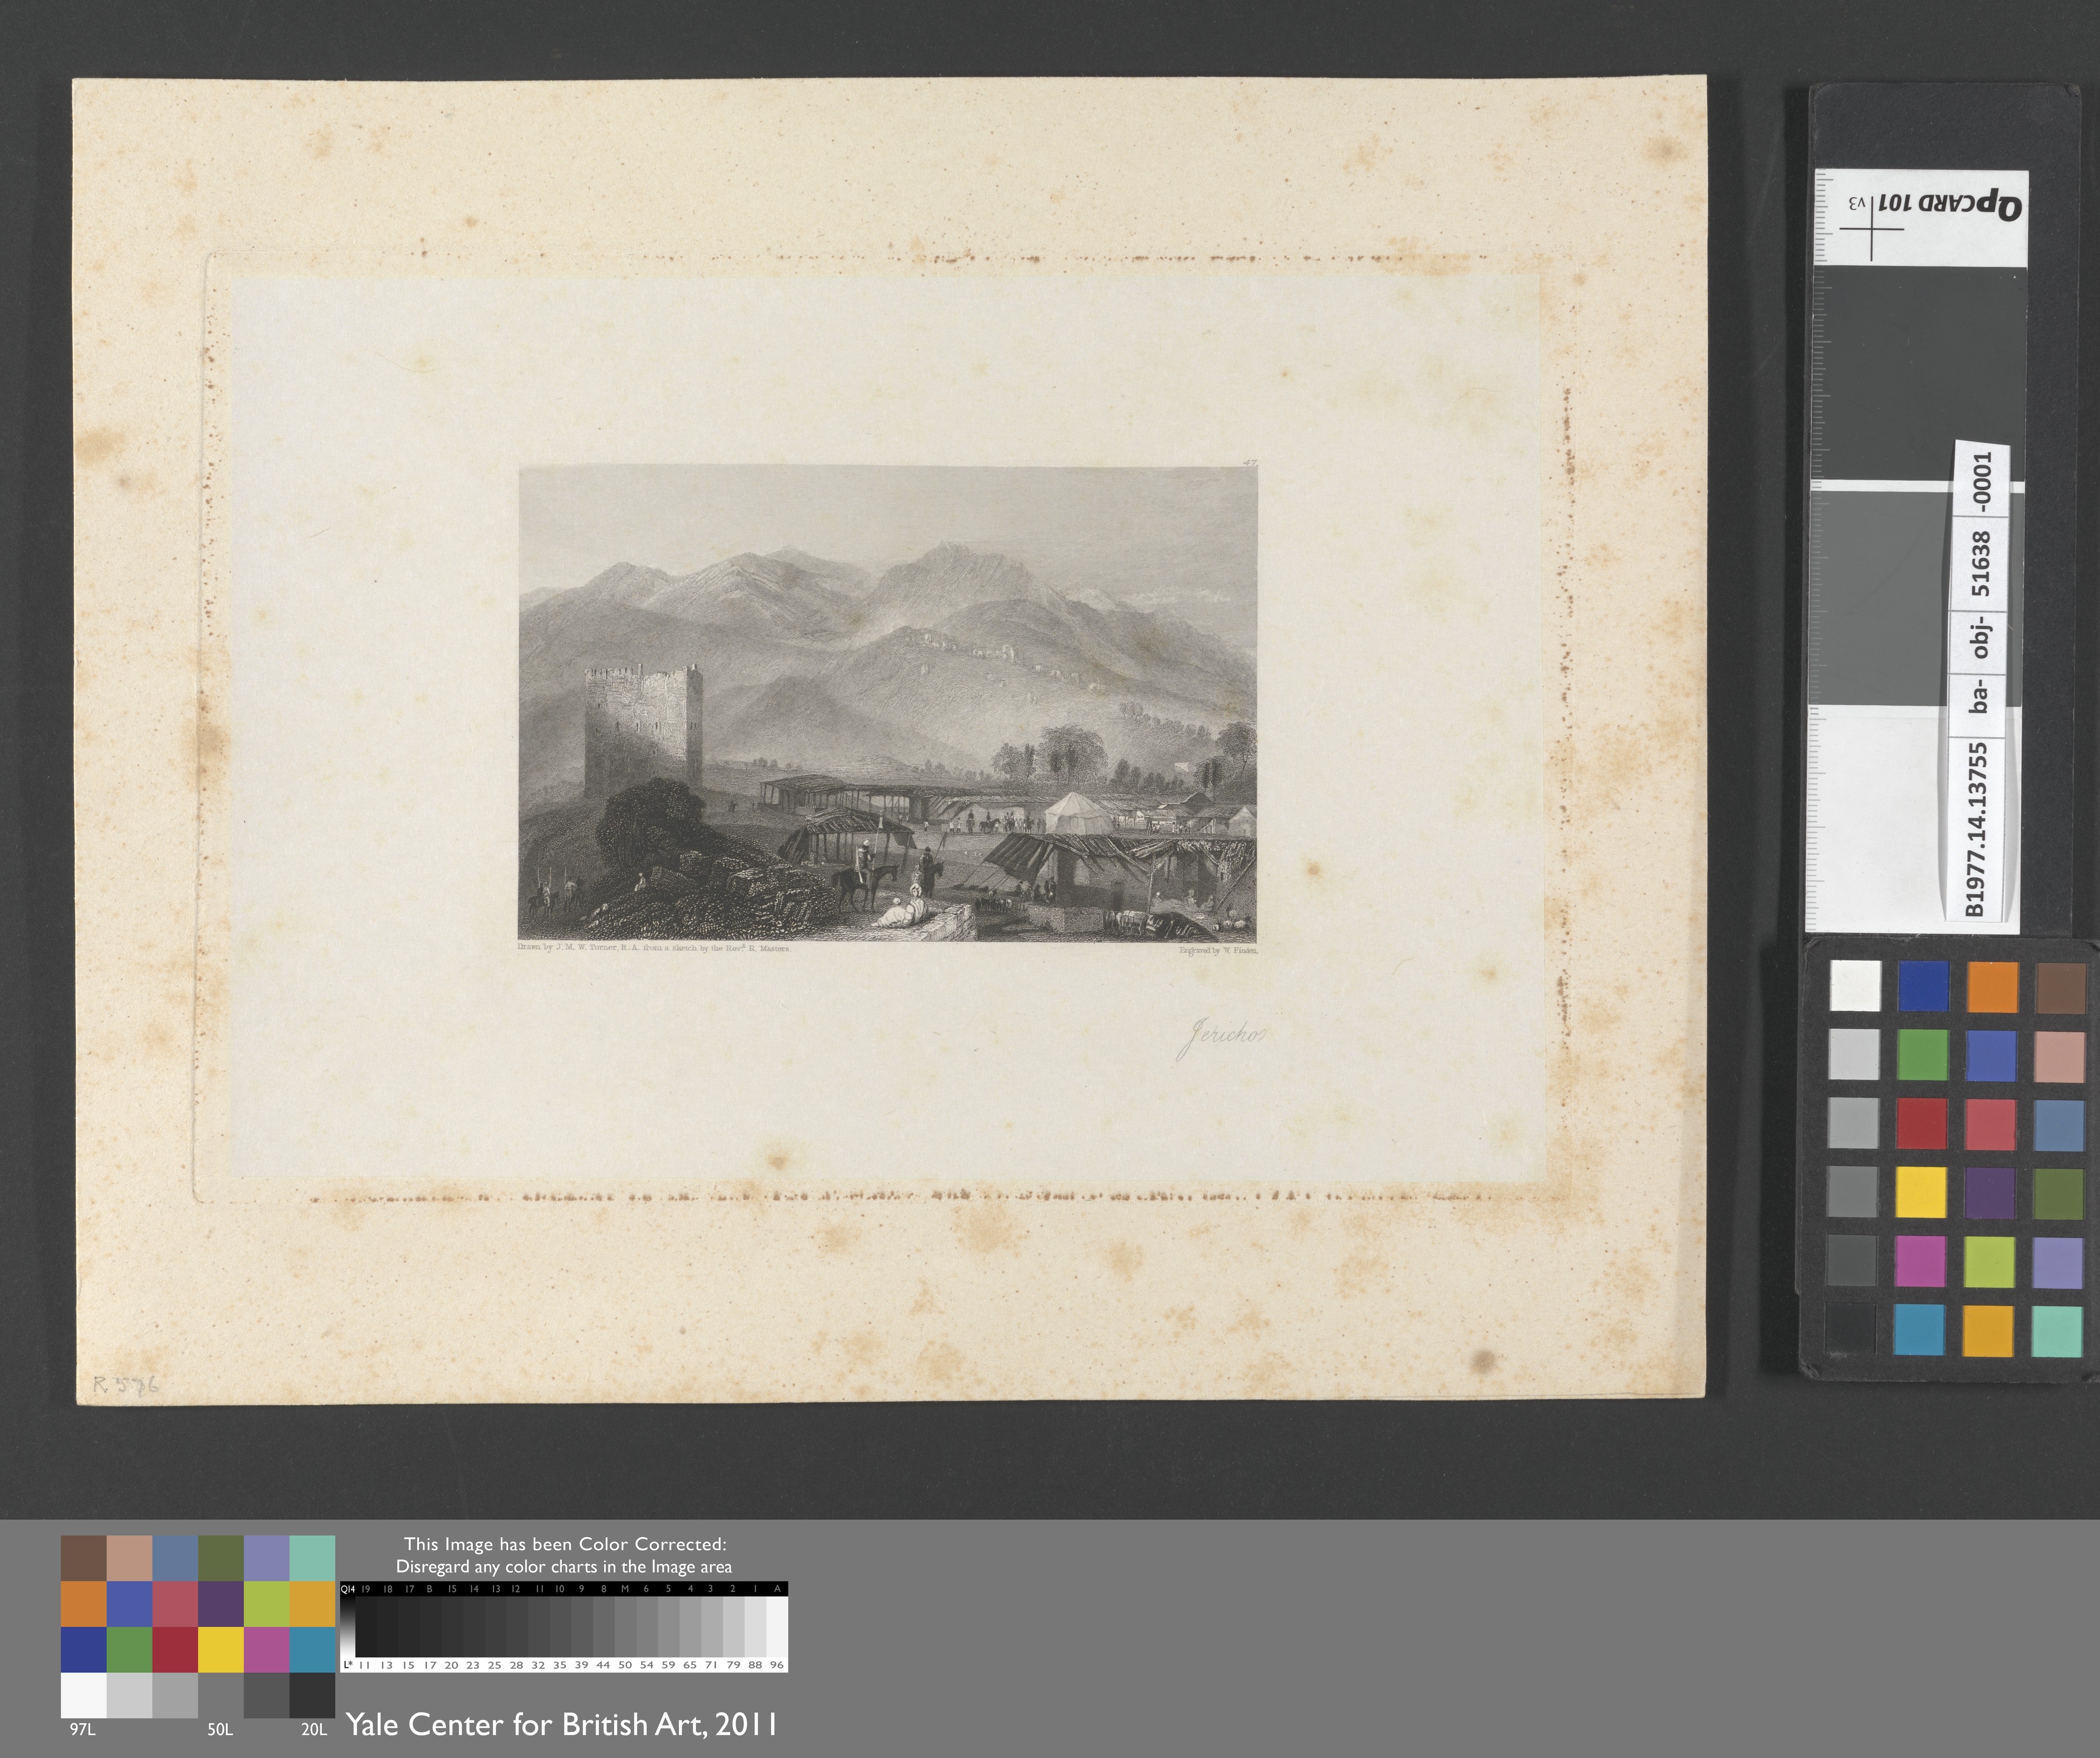Click "Disregard any color charts in the Image area"
The height and width of the screenshot is (1758, 2100).
[564, 1567]
